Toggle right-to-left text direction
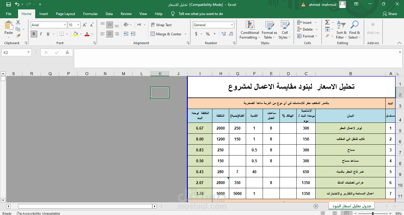The height and width of the screenshot is (215, 404). (139, 25)
